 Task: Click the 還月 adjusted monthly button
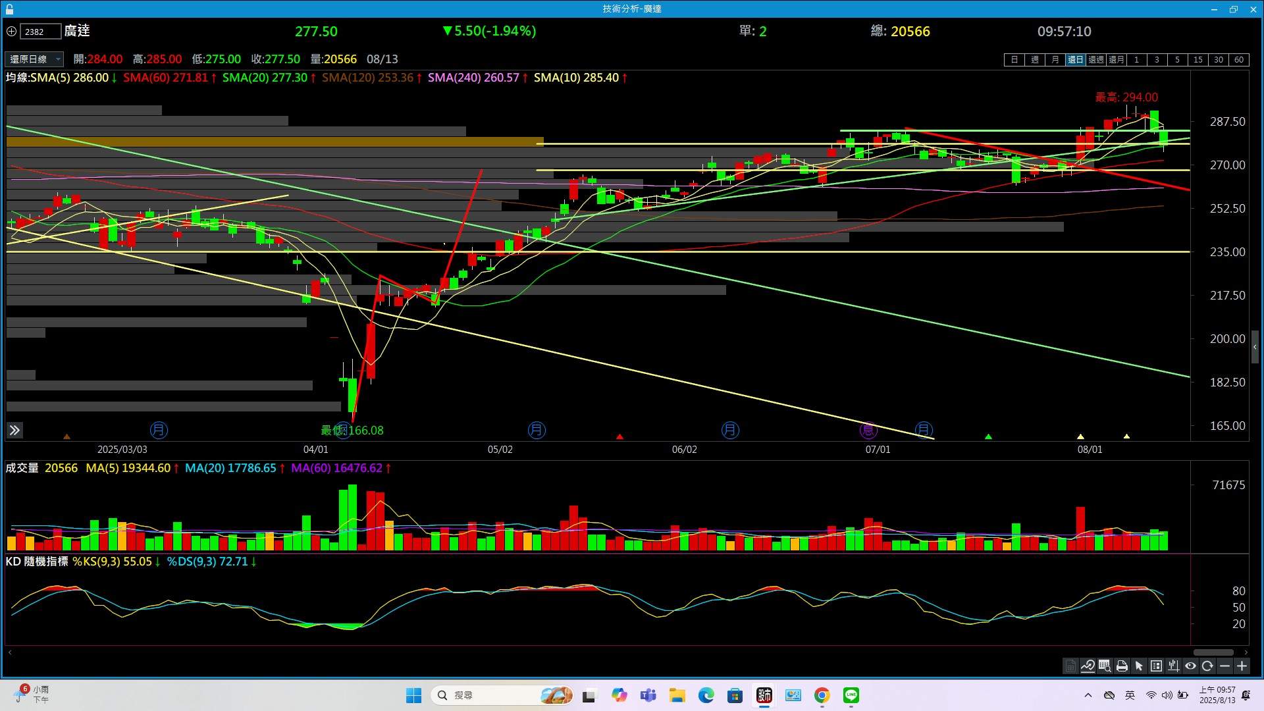coord(1117,60)
